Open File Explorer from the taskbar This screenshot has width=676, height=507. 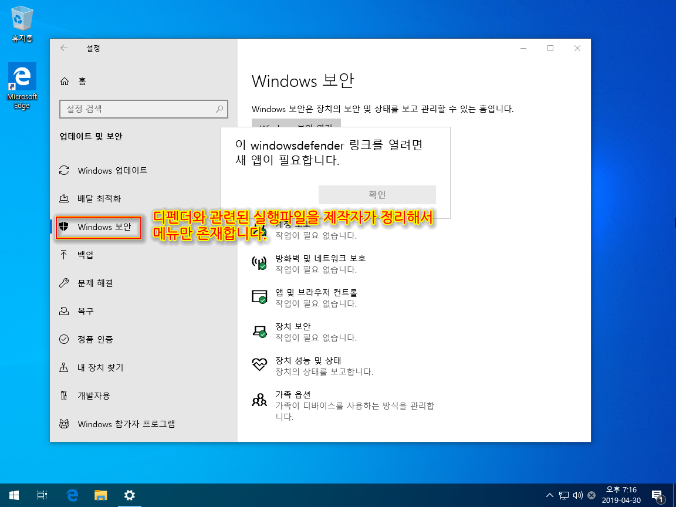pyautogui.click(x=101, y=495)
